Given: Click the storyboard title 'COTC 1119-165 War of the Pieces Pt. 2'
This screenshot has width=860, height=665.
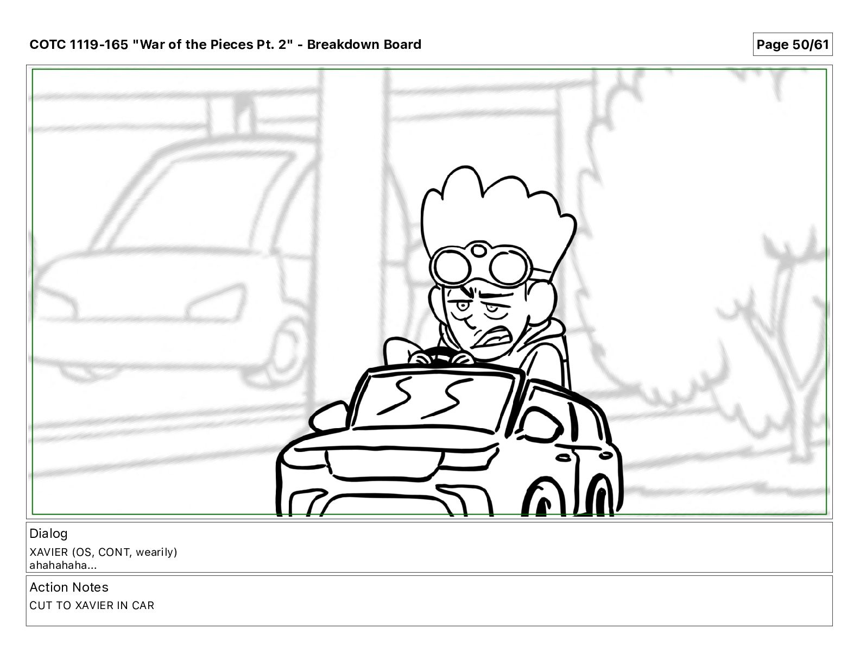Looking at the screenshot, I should click(x=225, y=45).
